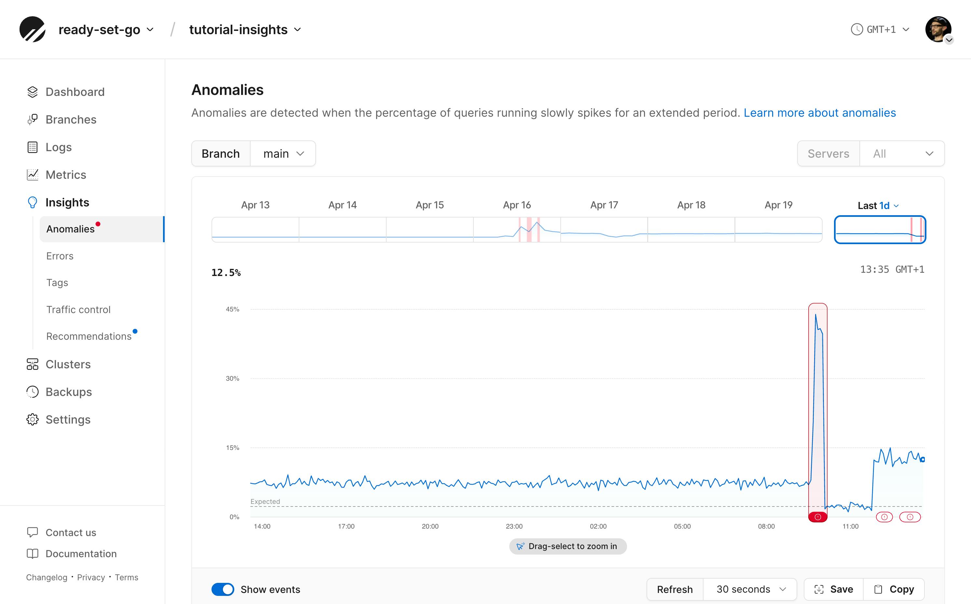Click the Contact us speech bubble icon
Image resolution: width=971 pixels, height=604 pixels.
tap(33, 532)
